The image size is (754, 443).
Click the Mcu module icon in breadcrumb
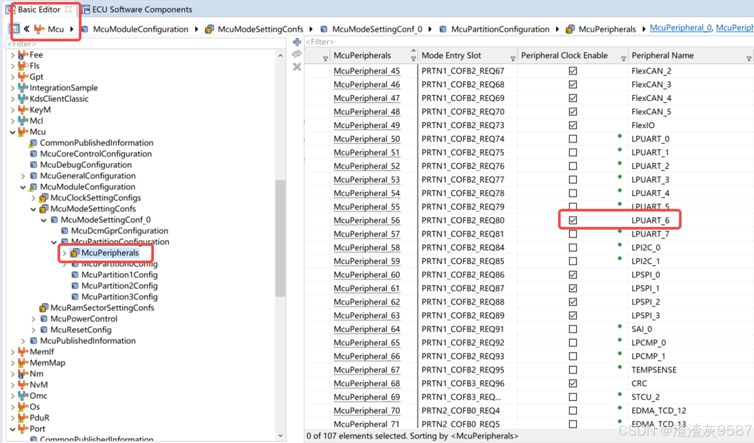39,29
